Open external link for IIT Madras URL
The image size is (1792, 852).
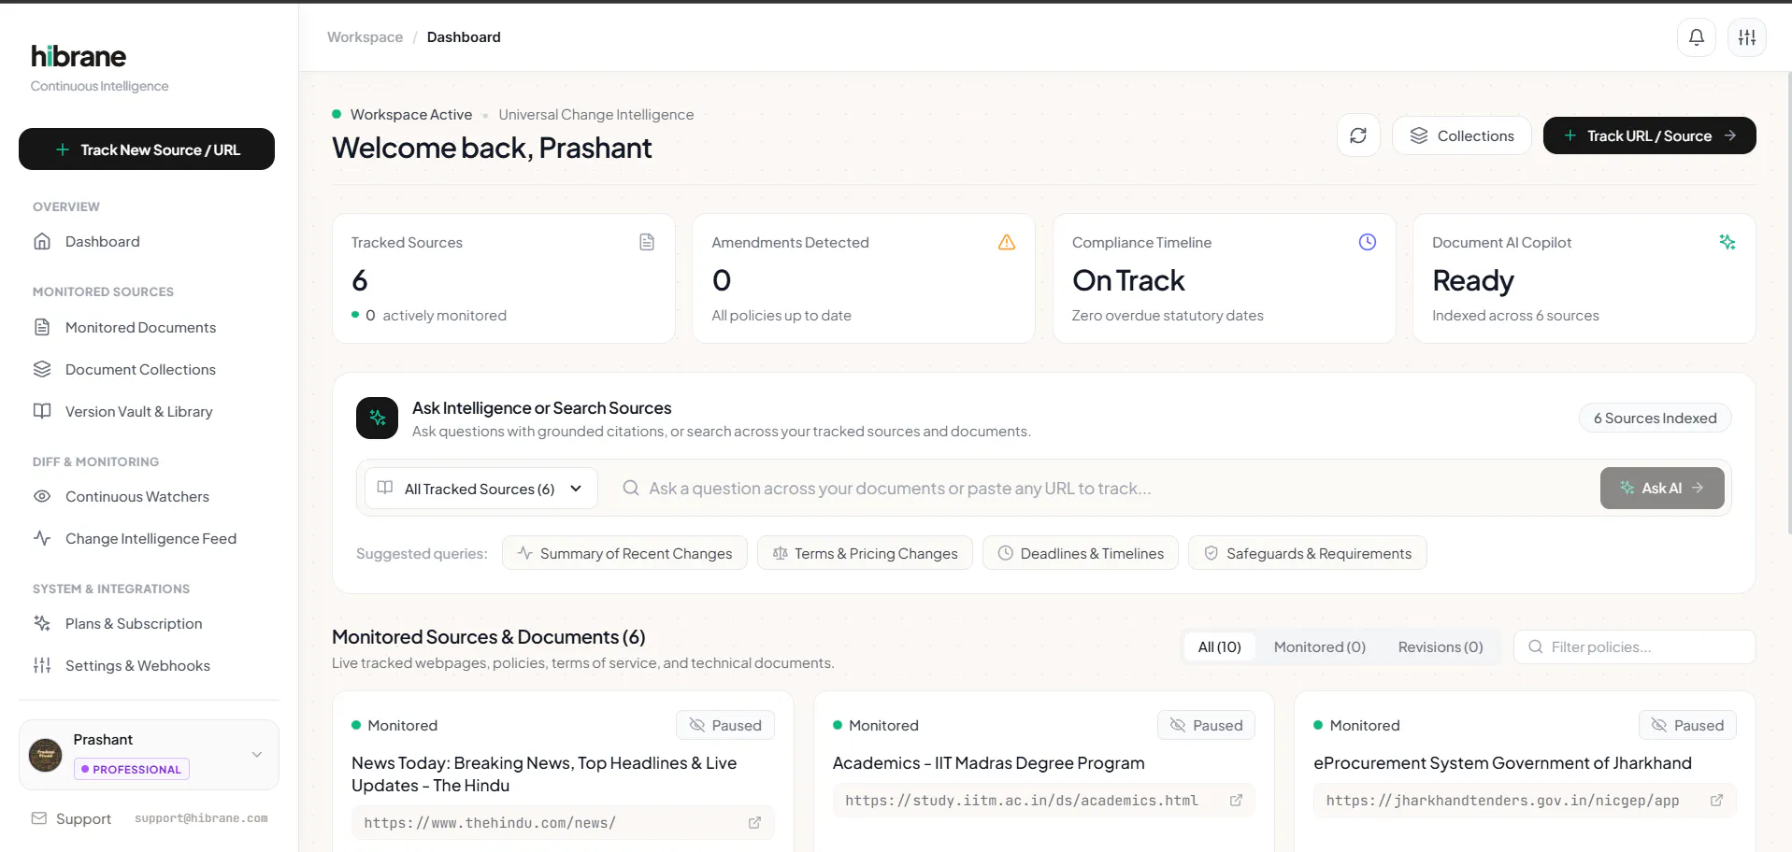click(1236, 801)
